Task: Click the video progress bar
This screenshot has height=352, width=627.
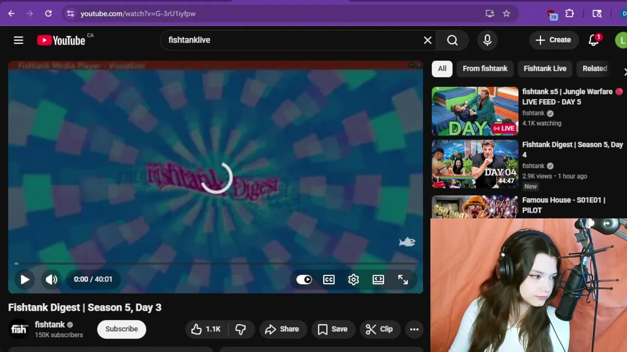Action: coord(216,264)
